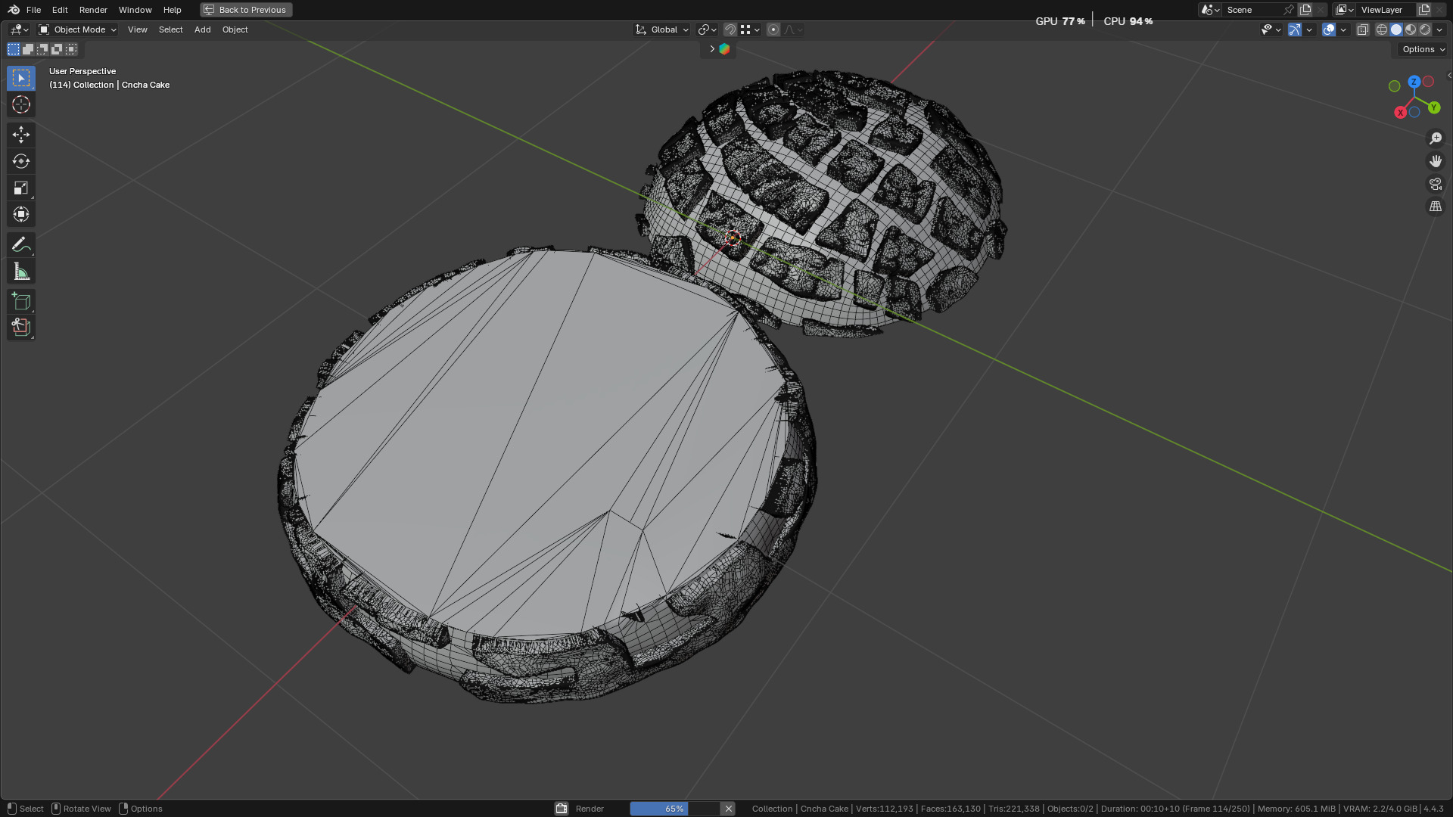This screenshot has height=817, width=1453.
Task: Open the Add menu
Action: [202, 30]
